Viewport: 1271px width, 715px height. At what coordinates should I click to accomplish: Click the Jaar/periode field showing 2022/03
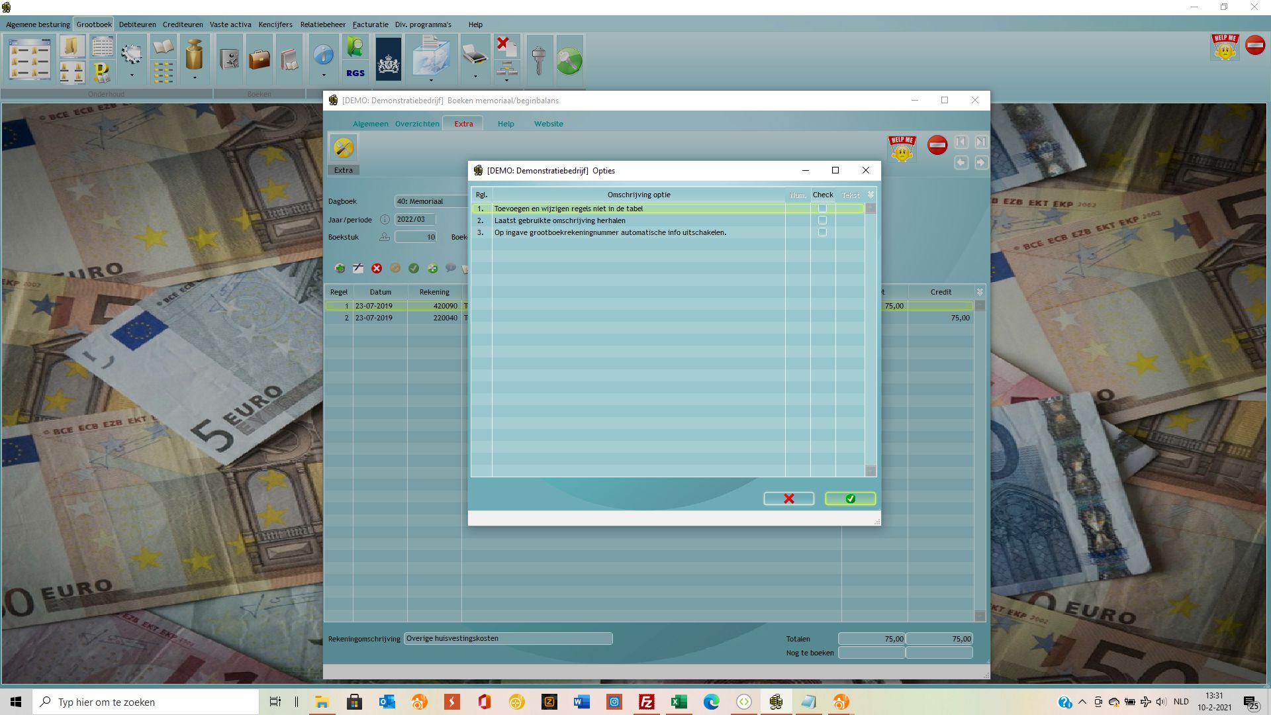(415, 219)
